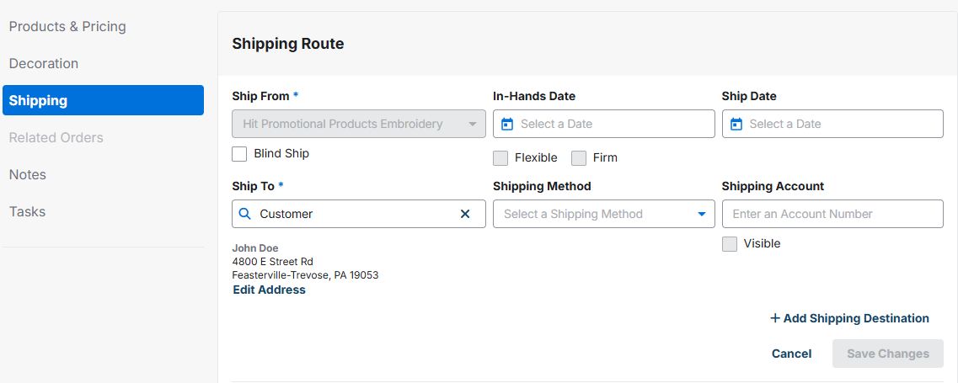Click the Cancel button
958x383 pixels.
pyautogui.click(x=791, y=354)
